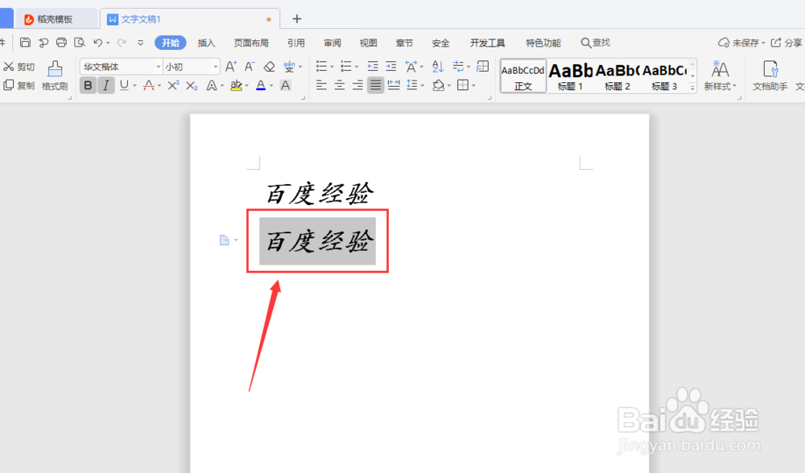
Task: Click the text effects outlined A icon
Action: click(x=212, y=85)
